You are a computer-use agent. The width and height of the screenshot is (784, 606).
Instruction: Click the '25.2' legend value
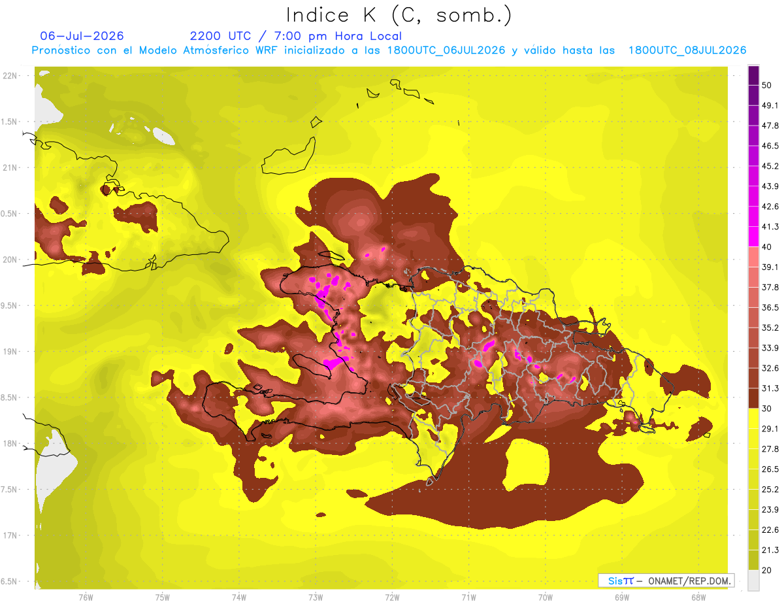pyautogui.click(x=770, y=490)
